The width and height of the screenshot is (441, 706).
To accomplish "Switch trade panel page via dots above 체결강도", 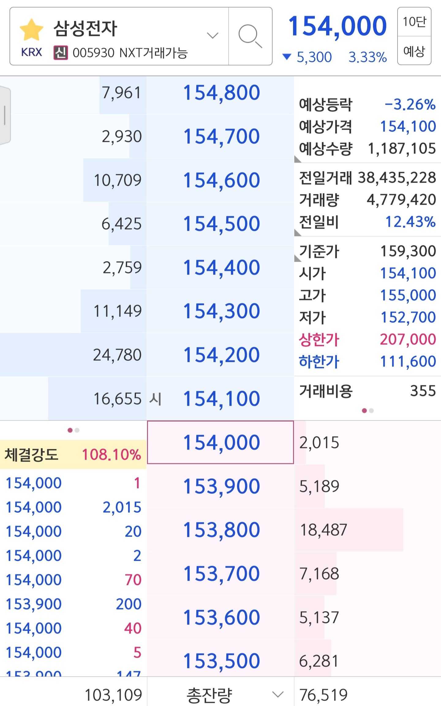I will (x=73, y=430).
